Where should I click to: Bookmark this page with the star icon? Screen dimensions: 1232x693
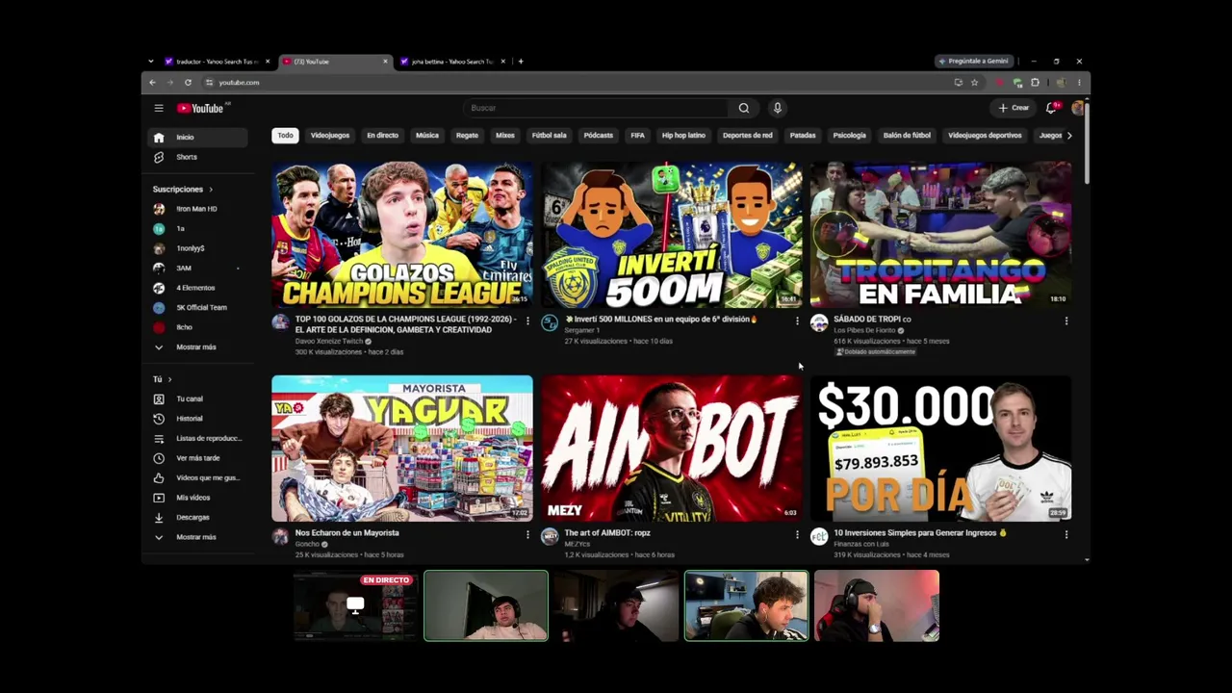pos(974,83)
